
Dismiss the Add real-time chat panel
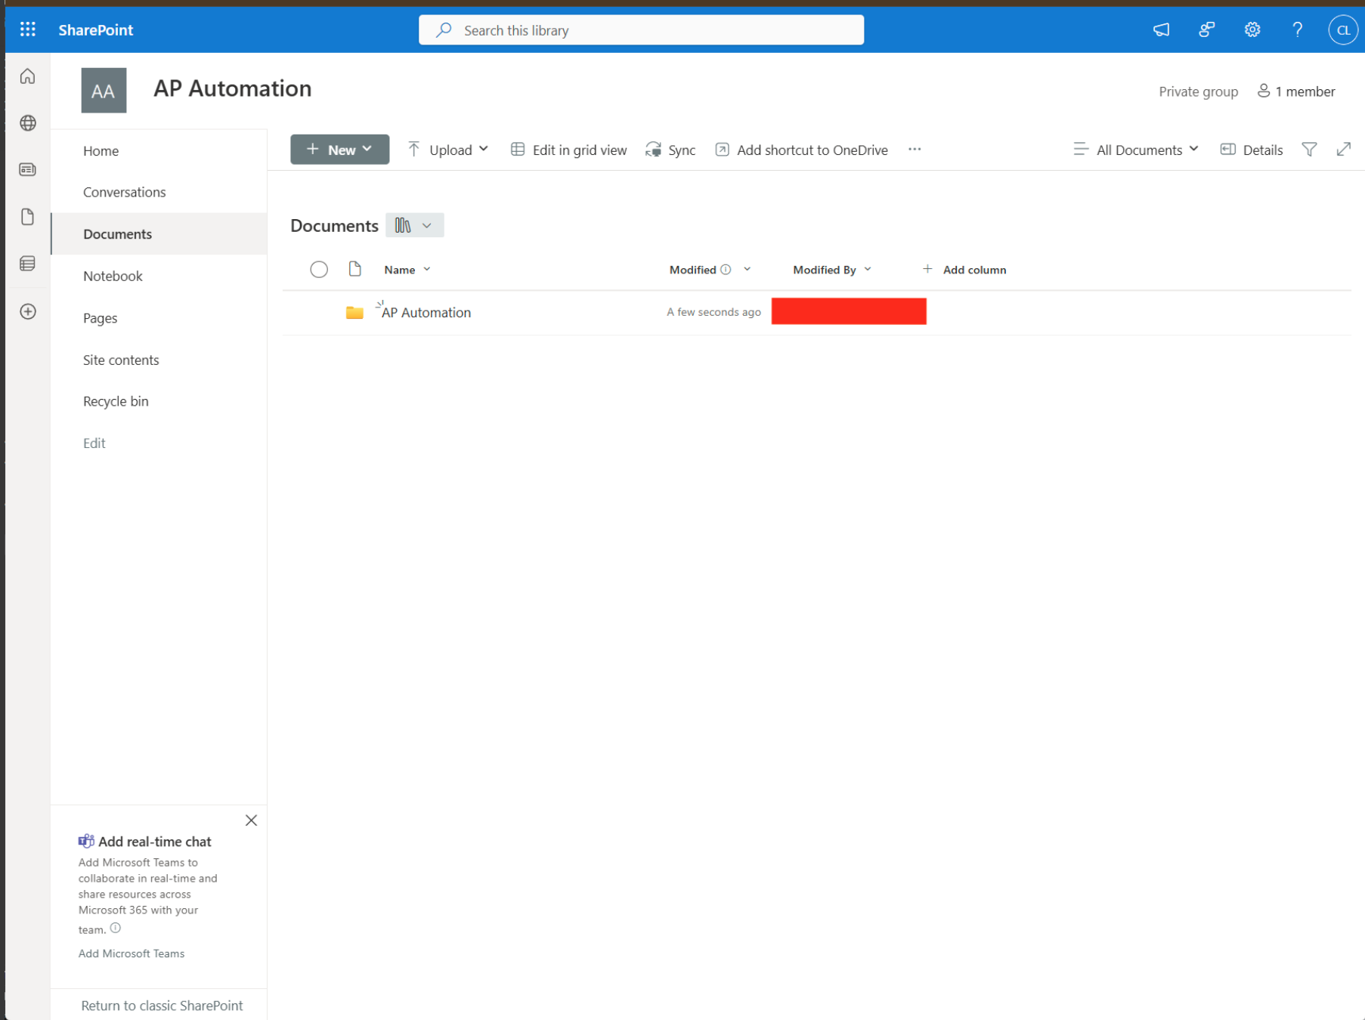[251, 821]
